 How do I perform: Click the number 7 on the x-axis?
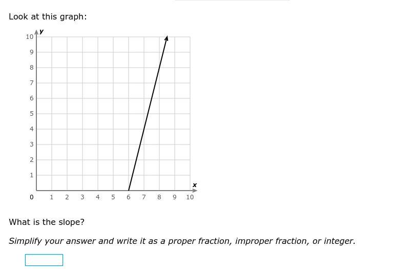(144, 197)
